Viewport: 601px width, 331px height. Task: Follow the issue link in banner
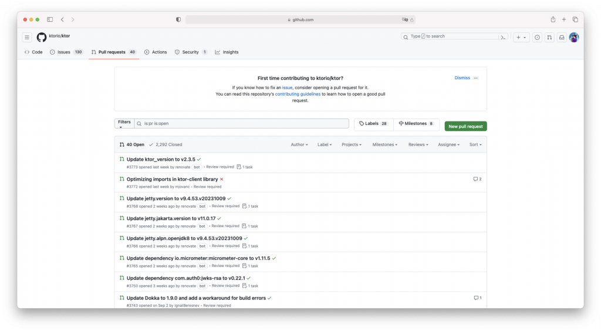click(287, 87)
